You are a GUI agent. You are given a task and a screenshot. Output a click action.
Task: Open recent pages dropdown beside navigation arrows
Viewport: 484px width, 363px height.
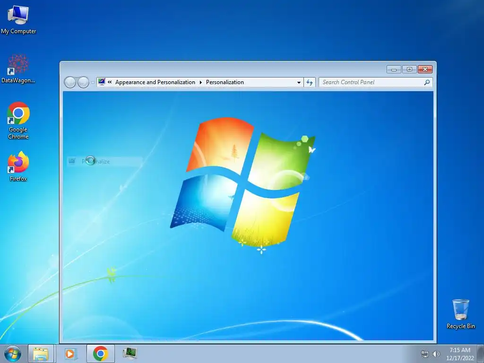(93, 82)
